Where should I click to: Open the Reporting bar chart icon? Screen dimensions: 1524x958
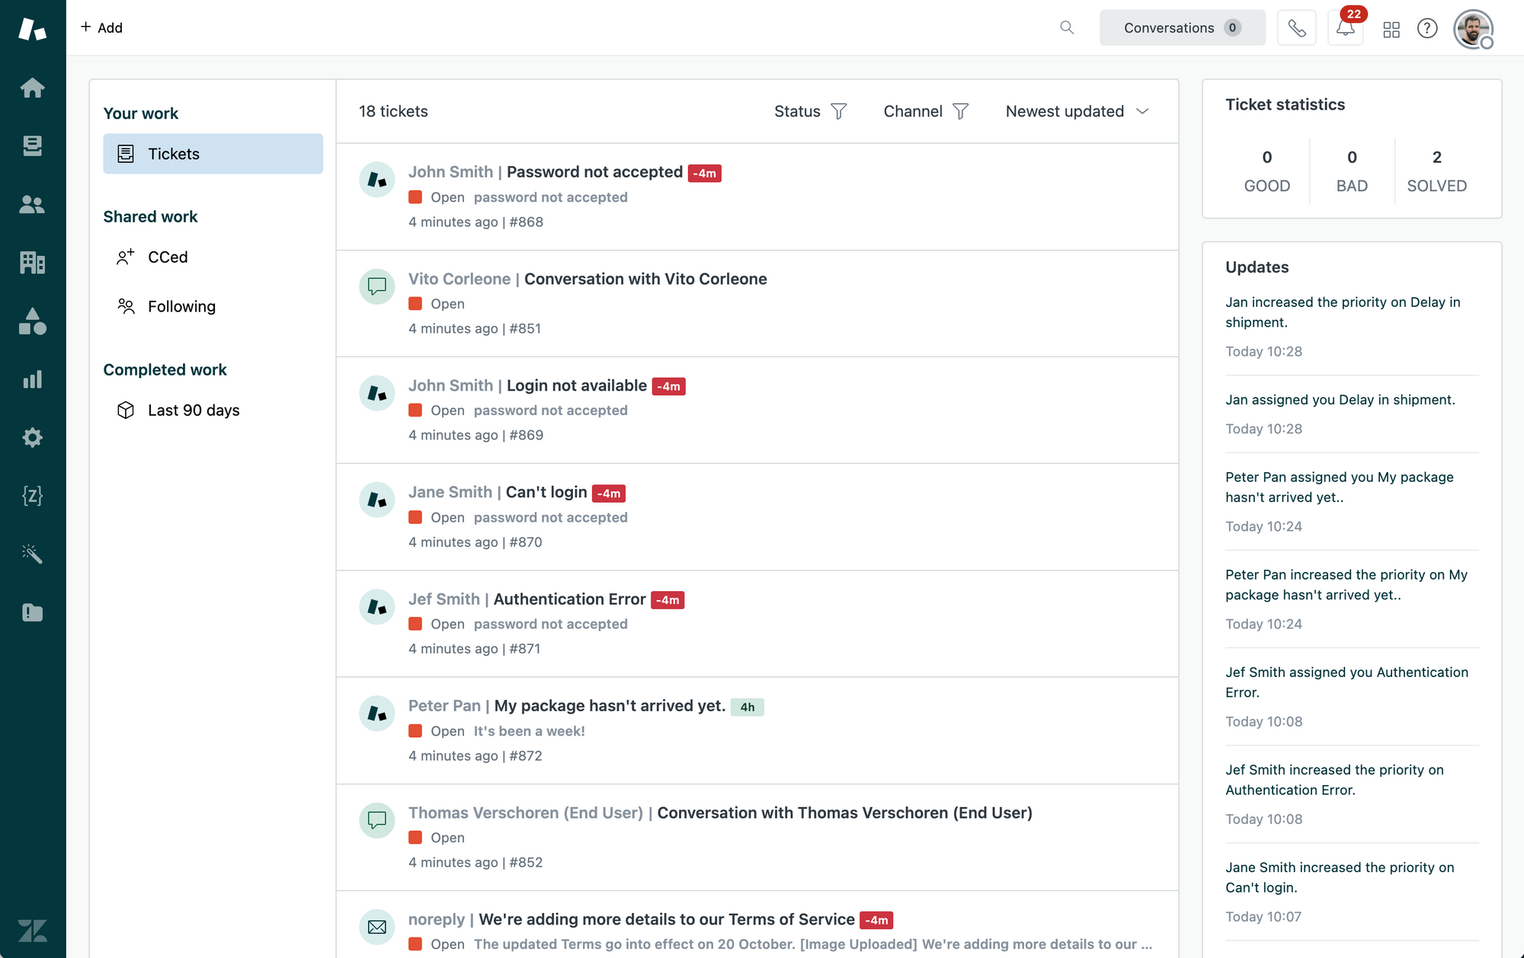point(32,379)
